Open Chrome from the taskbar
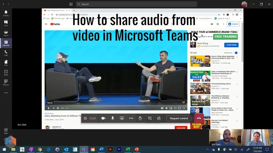The width and height of the screenshot is (273, 153). pyautogui.click(x=40, y=149)
